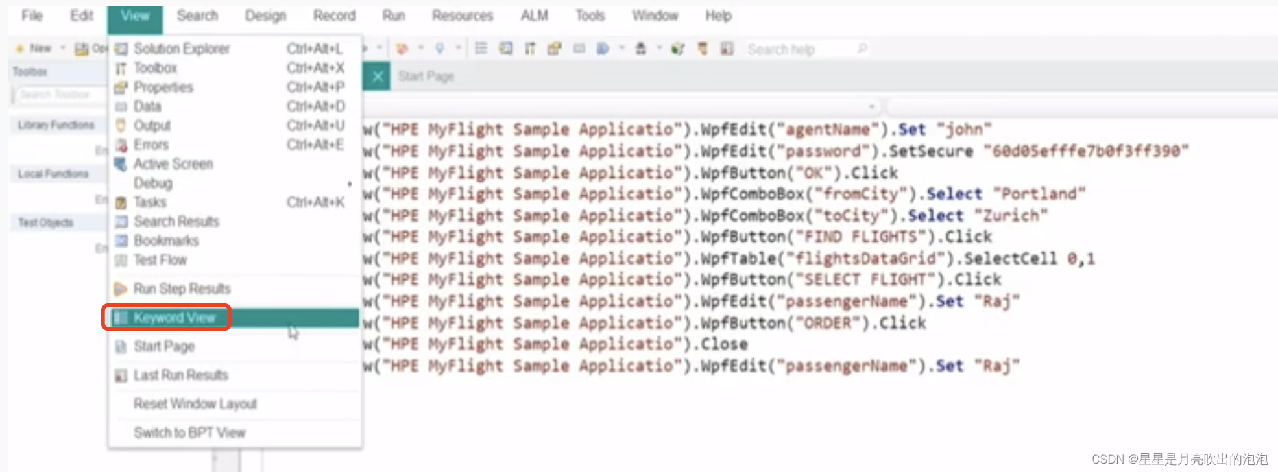Choose Reset Window Layout
Viewport: 1278px width, 472px height.
[x=234, y=404]
